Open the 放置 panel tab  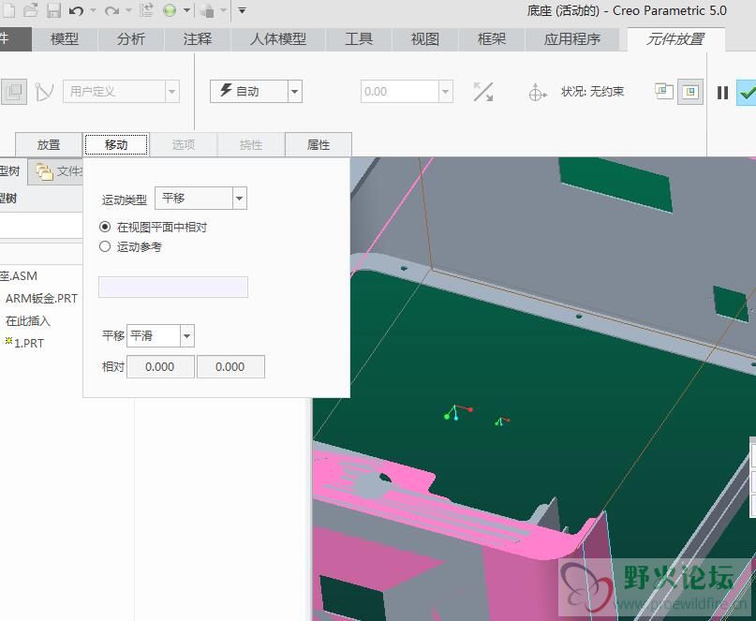pyautogui.click(x=49, y=144)
